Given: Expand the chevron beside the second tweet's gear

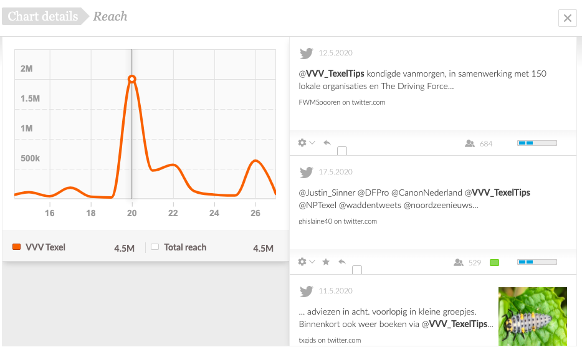Looking at the screenshot, I should coord(312,262).
